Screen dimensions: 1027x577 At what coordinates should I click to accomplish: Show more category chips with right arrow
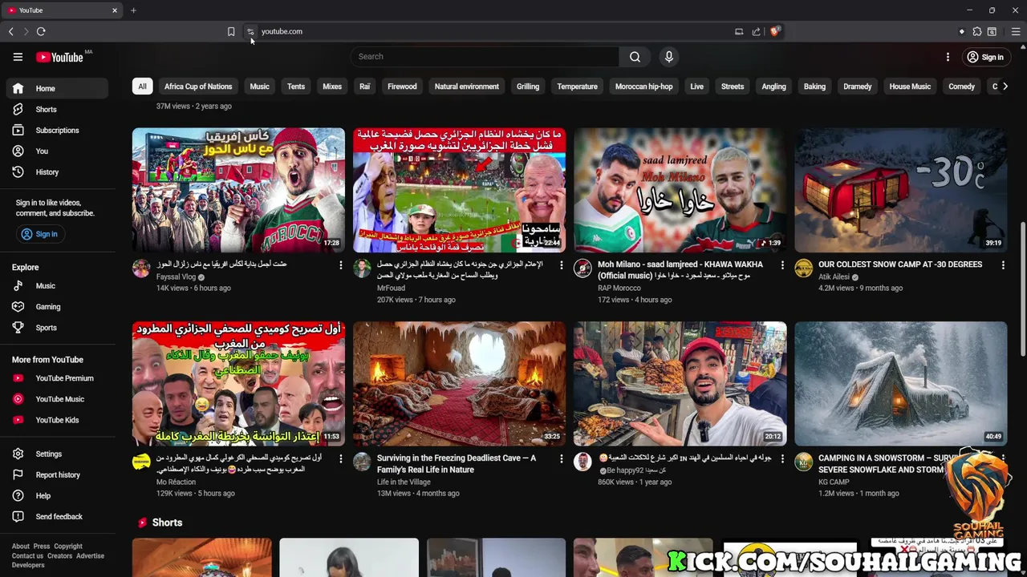(x=1005, y=86)
